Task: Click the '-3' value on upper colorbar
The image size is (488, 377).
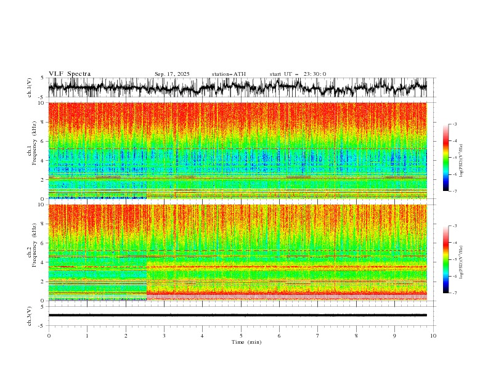Action: [x=454, y=124]
